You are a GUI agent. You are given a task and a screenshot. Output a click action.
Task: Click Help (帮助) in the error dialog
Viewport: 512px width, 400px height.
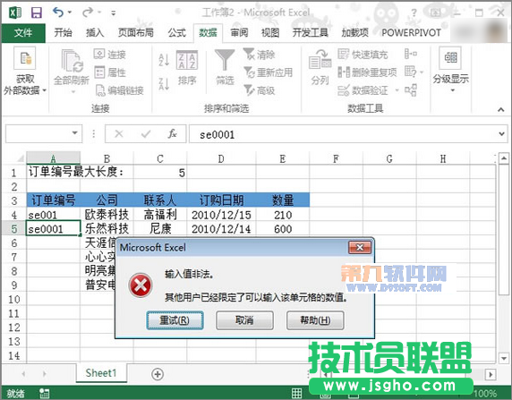coord(315,320)
